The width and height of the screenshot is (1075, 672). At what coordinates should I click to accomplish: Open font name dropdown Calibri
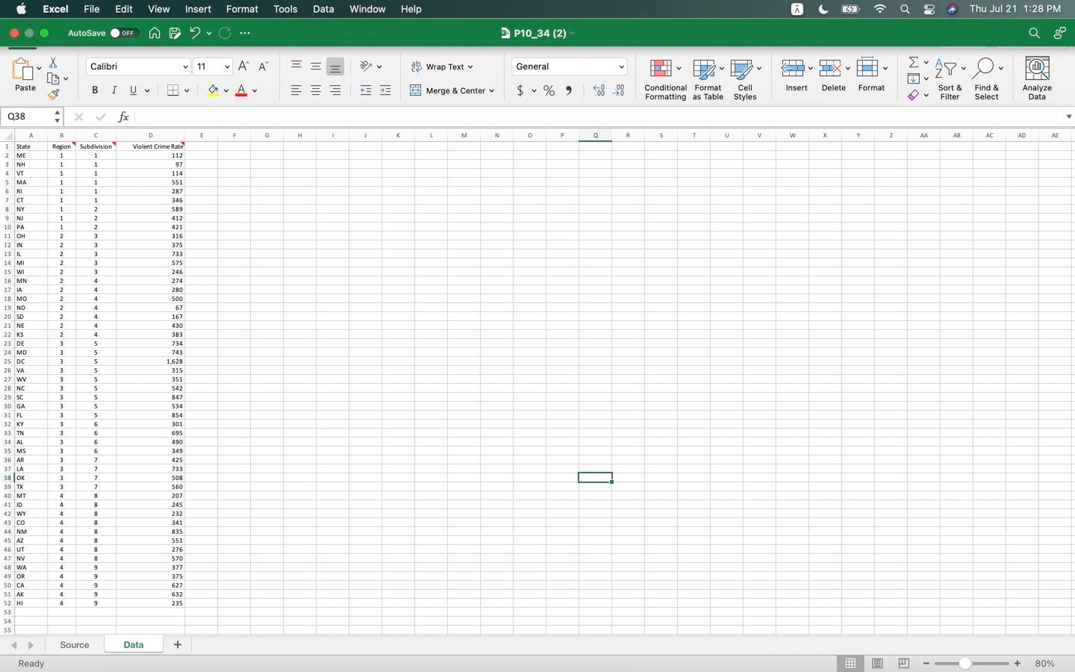(x=138, y=66)
